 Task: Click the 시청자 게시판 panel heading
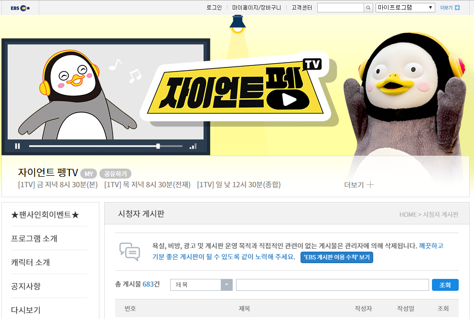click(141, 214)
